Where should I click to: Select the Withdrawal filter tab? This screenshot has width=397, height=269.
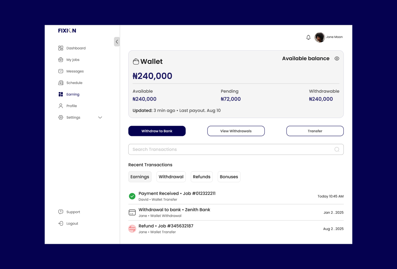171,177
